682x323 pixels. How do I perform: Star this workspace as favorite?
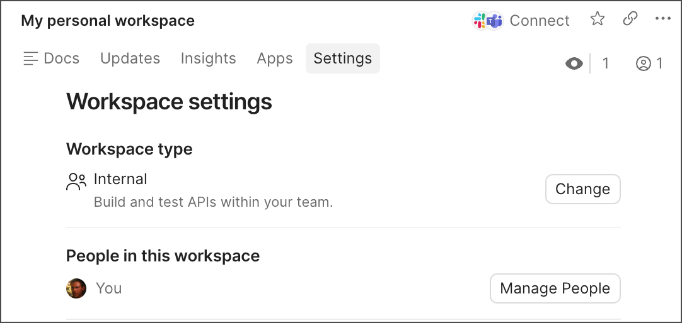pyautogui.click(x=598, y=19)
